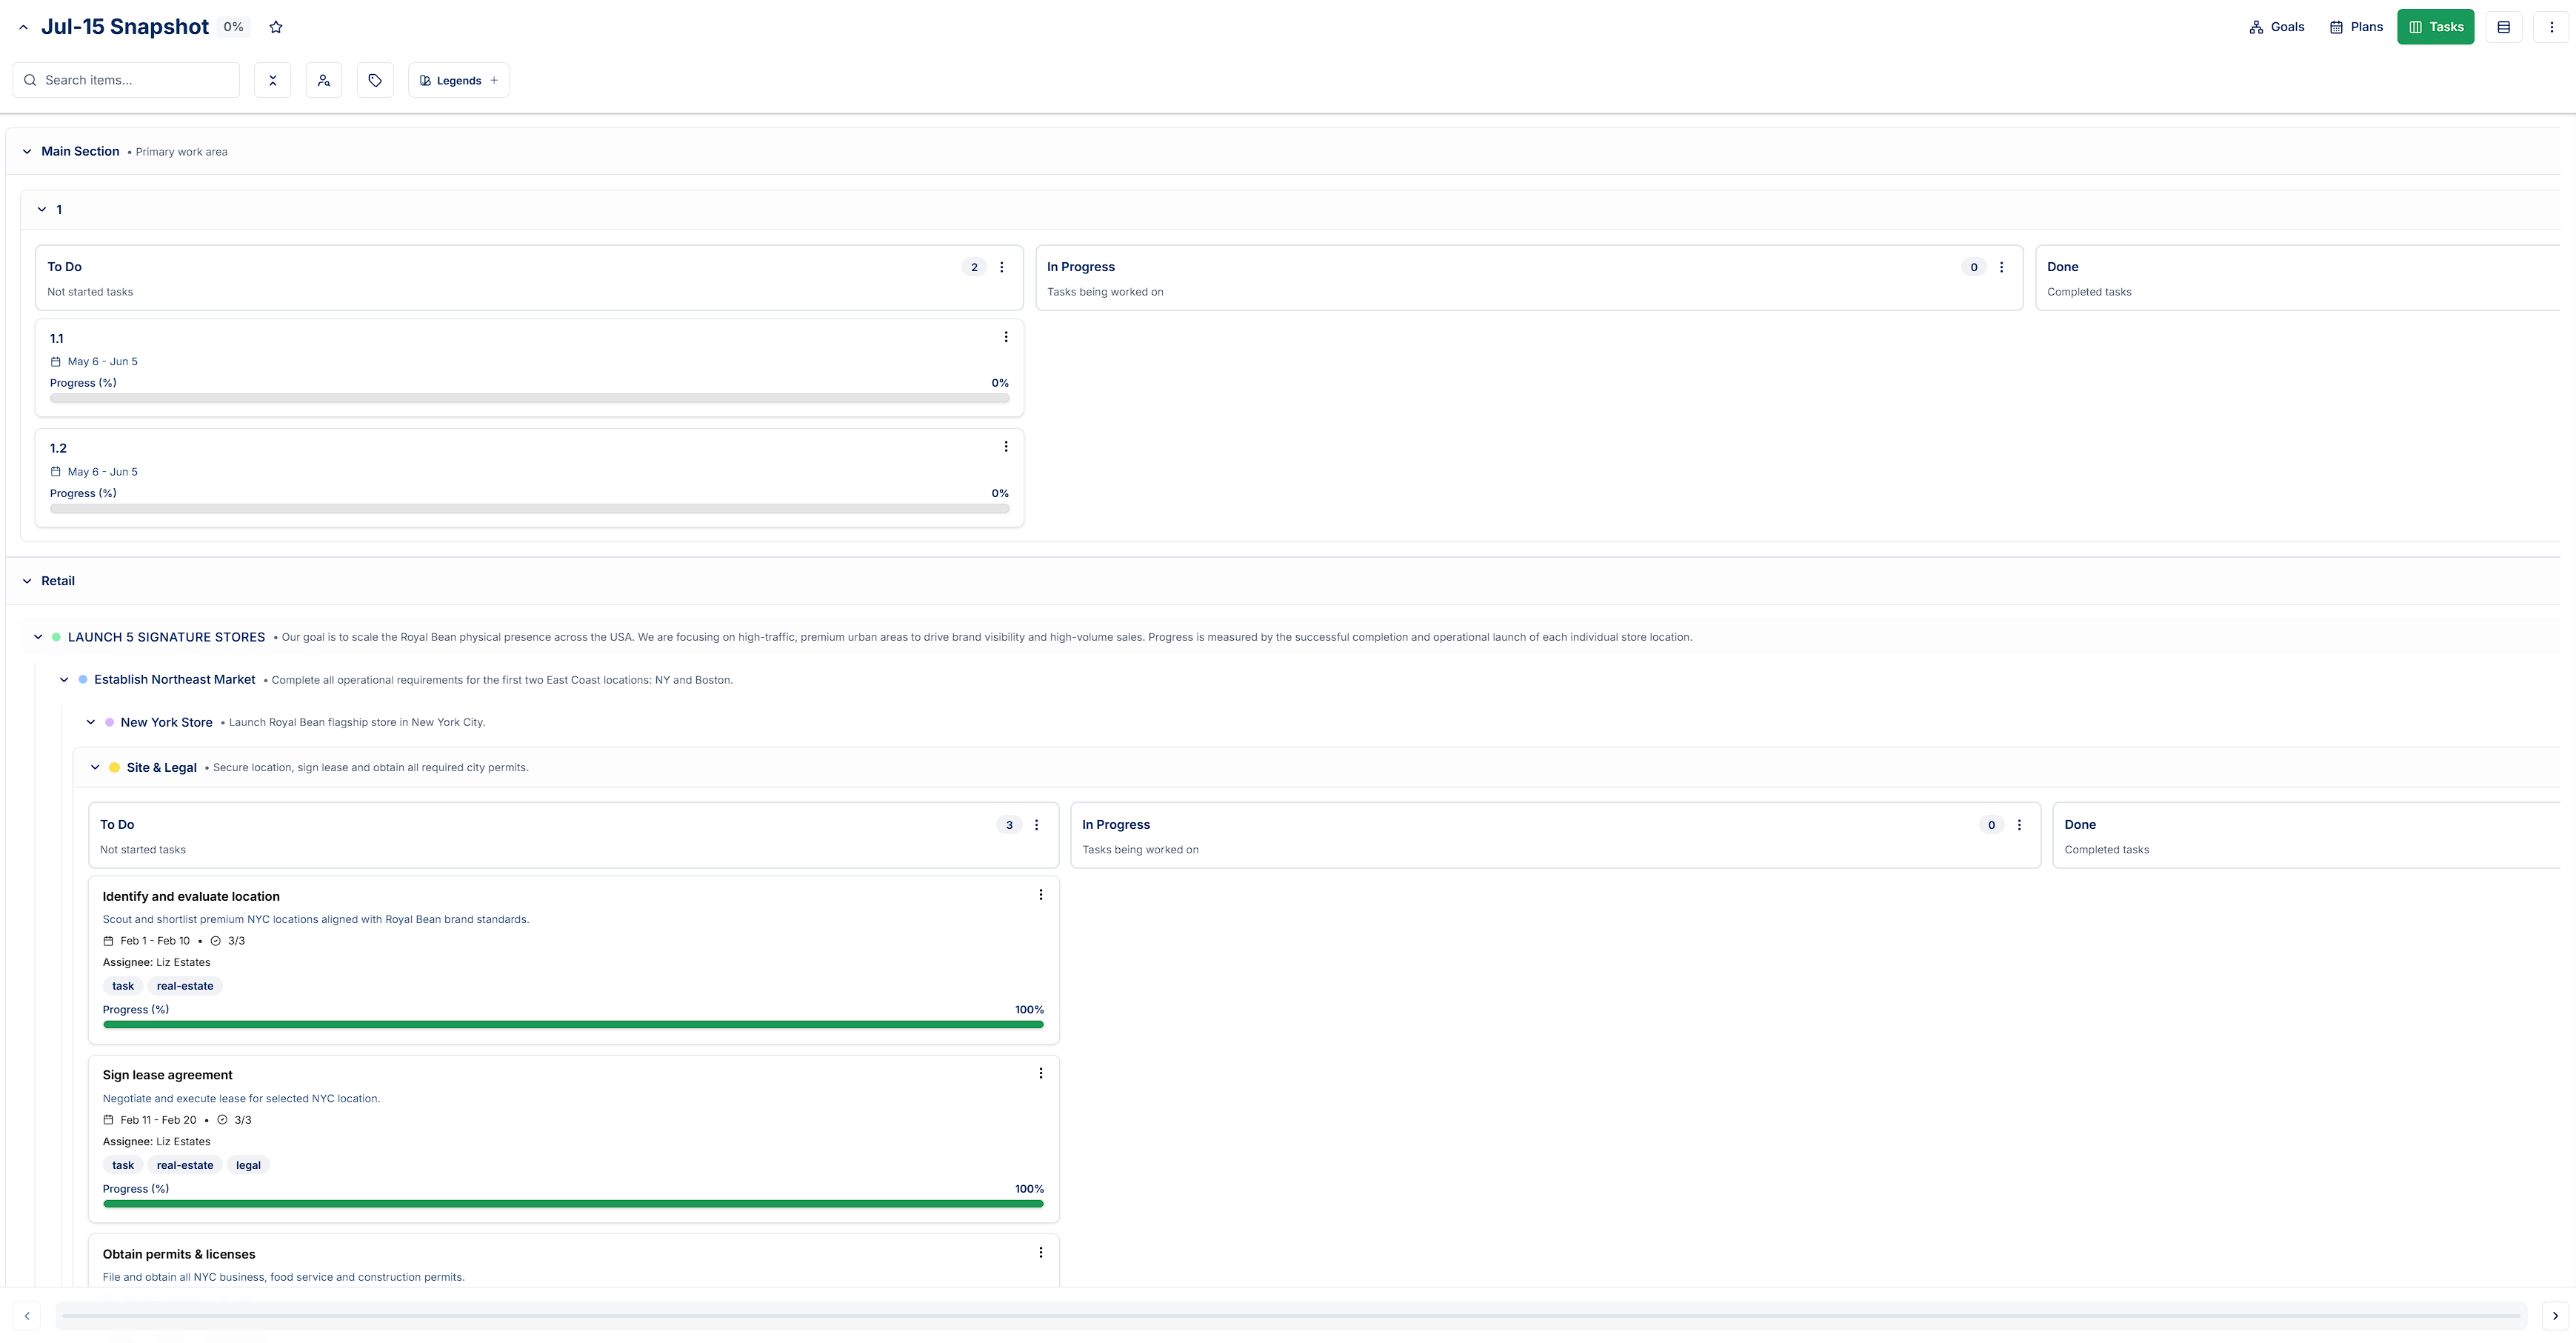Screen dimensions: 2576x1343
Task: Open options for task 1.1
Action: pyautogui.click(x=1006, y=337)
